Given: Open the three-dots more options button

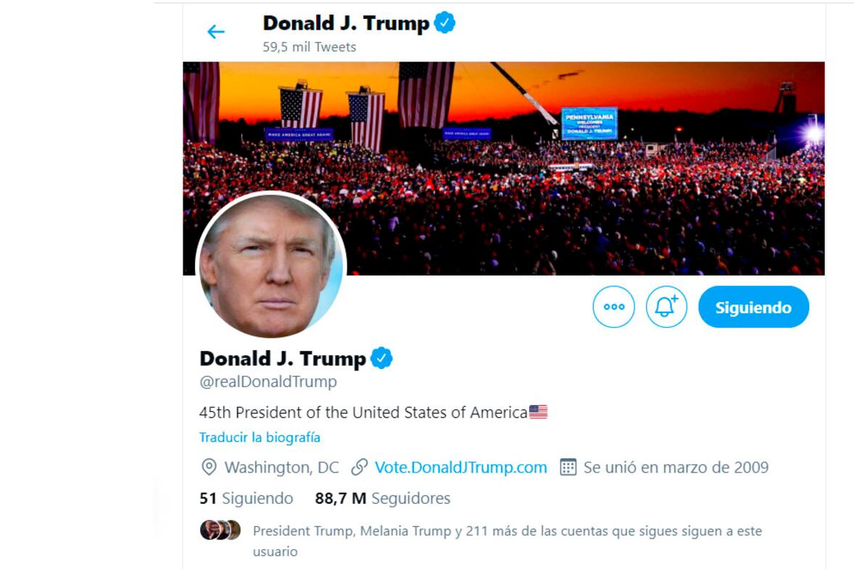Looking at the screenshot, I should coord(614,307).
